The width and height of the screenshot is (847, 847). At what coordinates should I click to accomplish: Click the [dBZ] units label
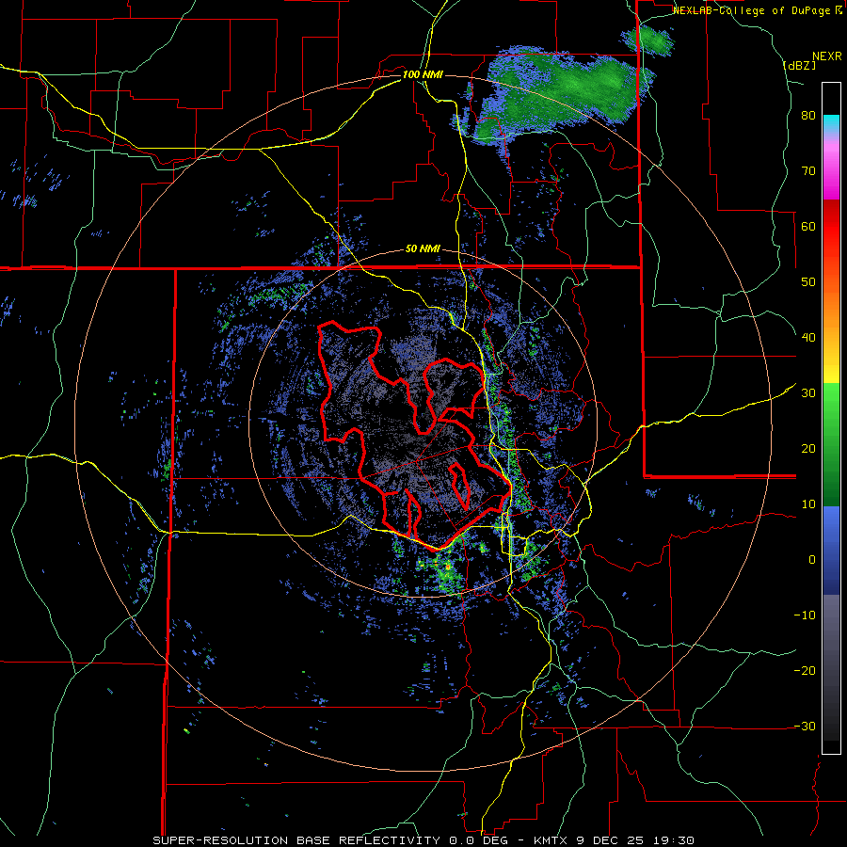tap(799, 65)
